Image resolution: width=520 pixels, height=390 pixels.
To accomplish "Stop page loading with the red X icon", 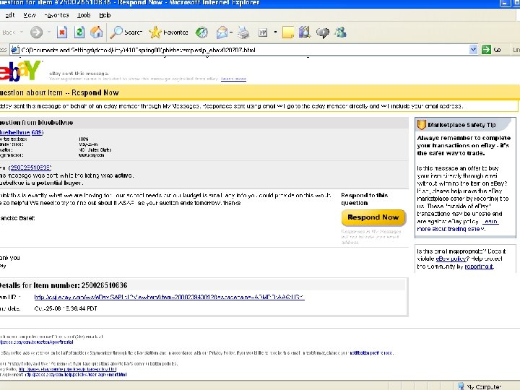I will coord(62,32).
